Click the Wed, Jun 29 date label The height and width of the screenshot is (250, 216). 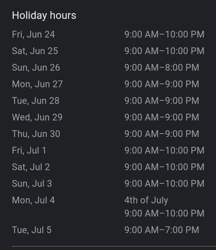(37, 117)
